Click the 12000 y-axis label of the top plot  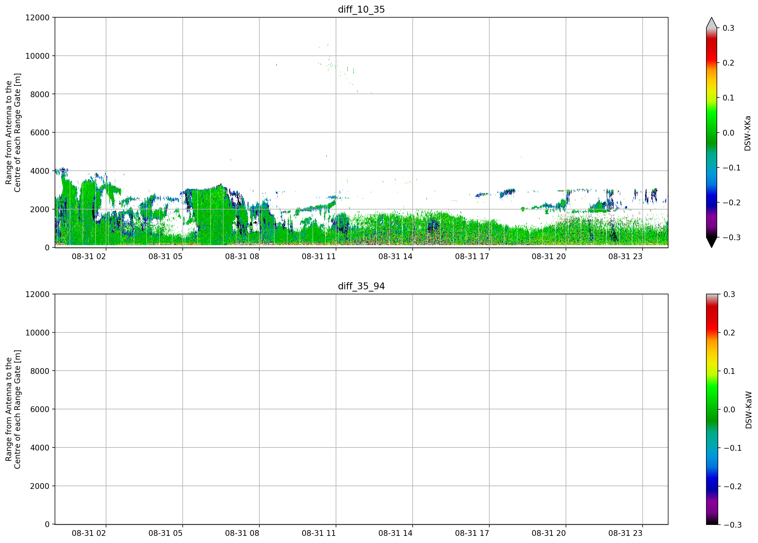click(x=37, y=17)
